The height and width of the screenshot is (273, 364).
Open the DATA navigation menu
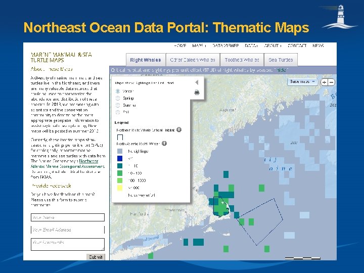(251, 45)
